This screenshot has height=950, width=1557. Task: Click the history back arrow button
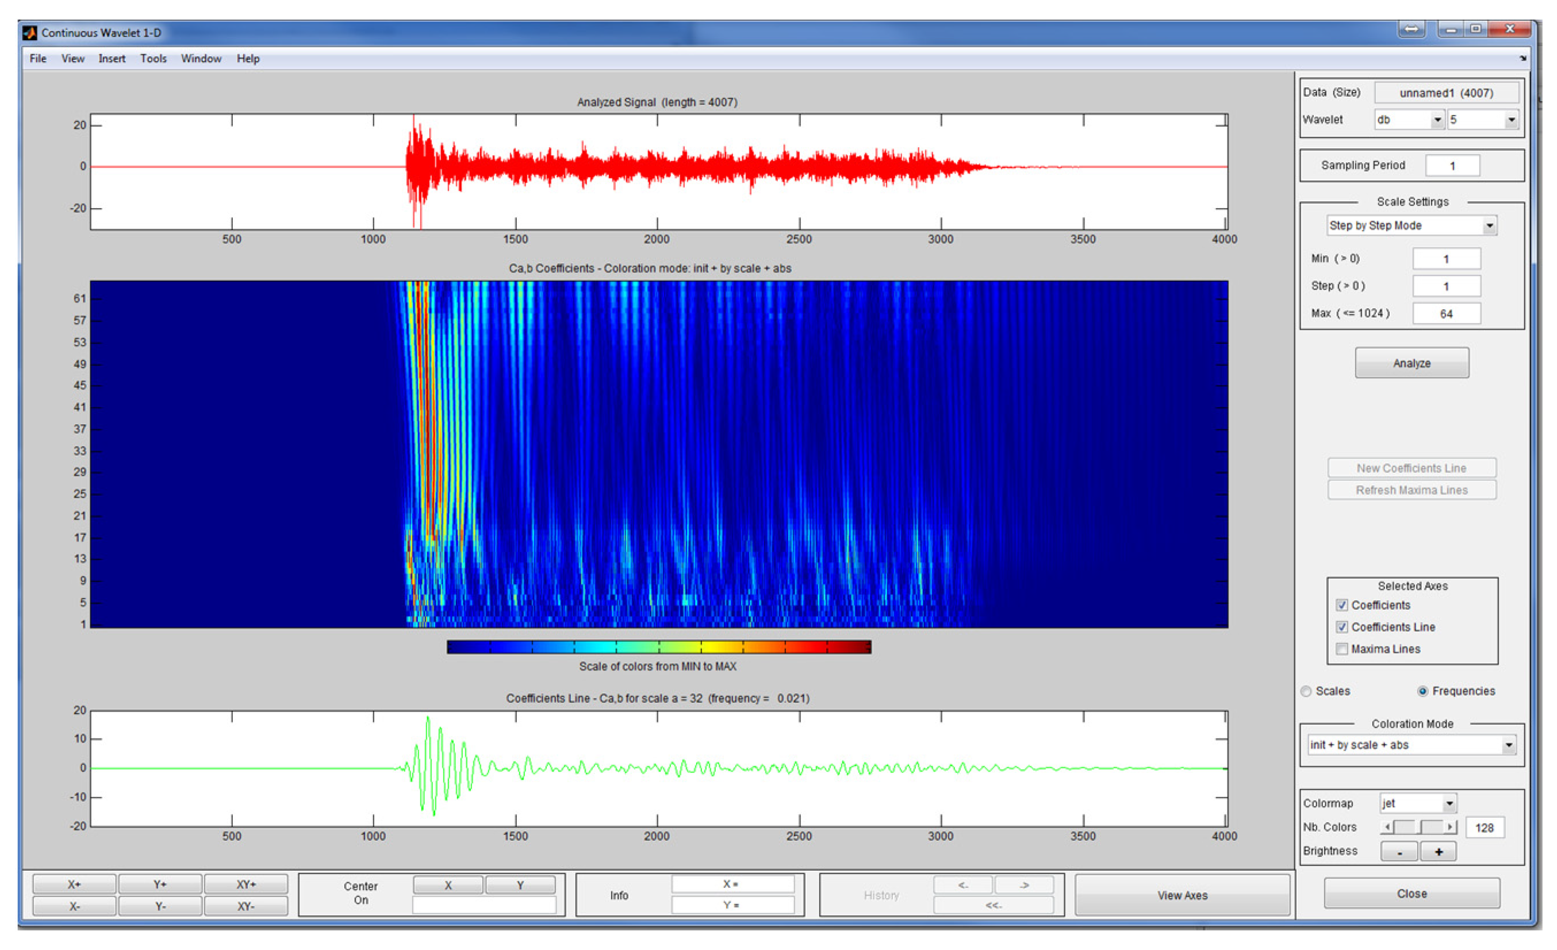tap(962, 885)
